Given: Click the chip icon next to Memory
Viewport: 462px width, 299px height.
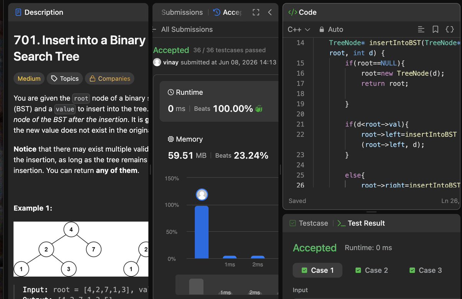Looking at the screenshot, I should pyautogui.click(x=171, y=139).
